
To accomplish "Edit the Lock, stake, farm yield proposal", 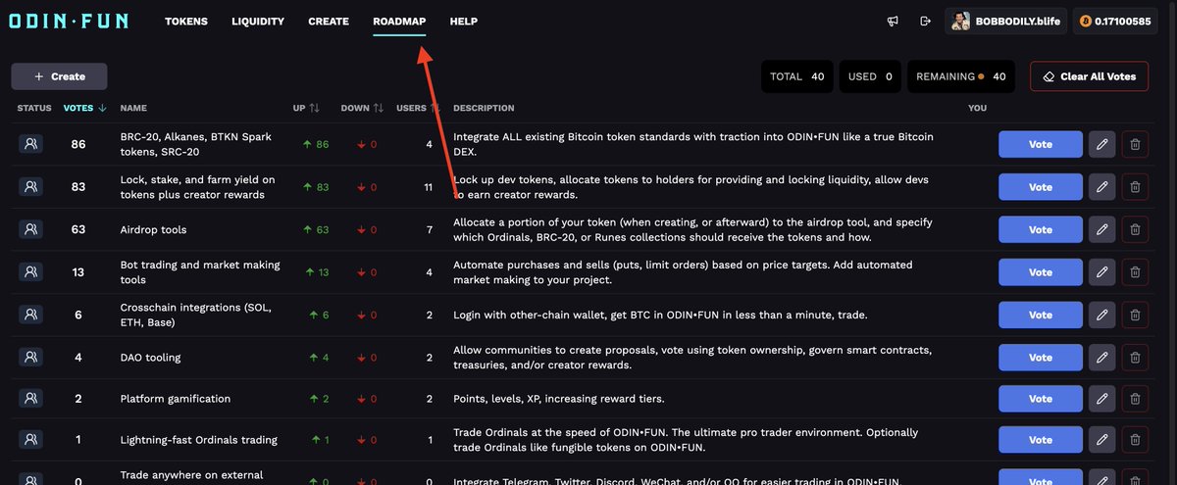I will (x=1101, y=187).
